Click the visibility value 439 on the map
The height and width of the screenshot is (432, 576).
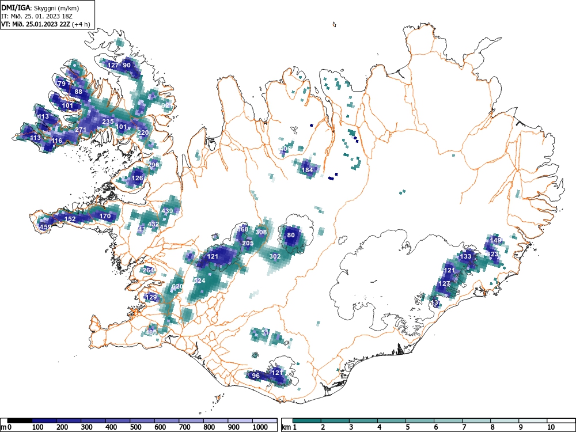[x=167, y=211]
